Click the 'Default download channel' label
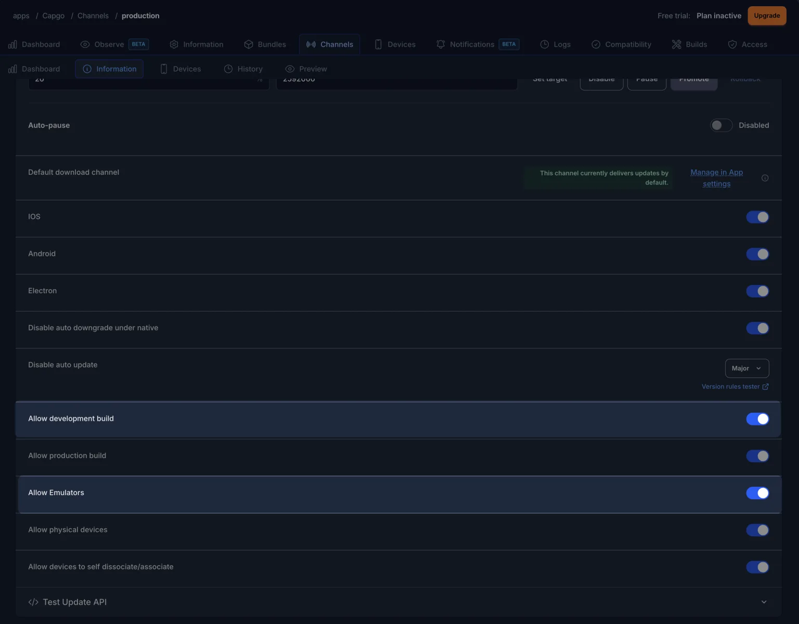The height and width of the screenshot is (624, 799). click(x=73, y=172)
